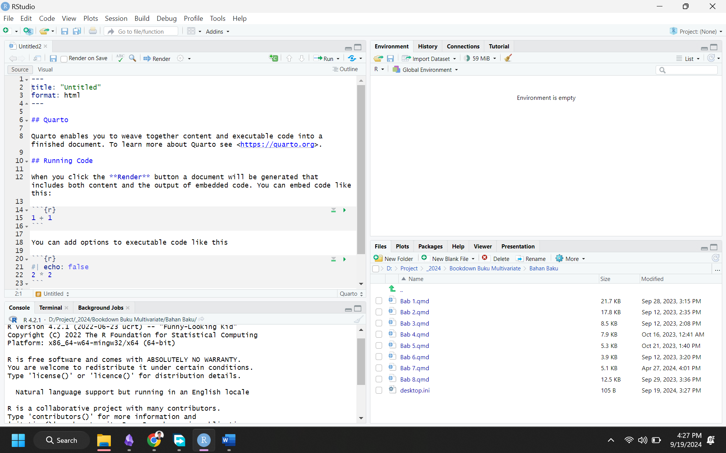Screen dimensions: 726x453
Task: Check the box for Bab 5.qmd
Action: (x=379, y=346)
